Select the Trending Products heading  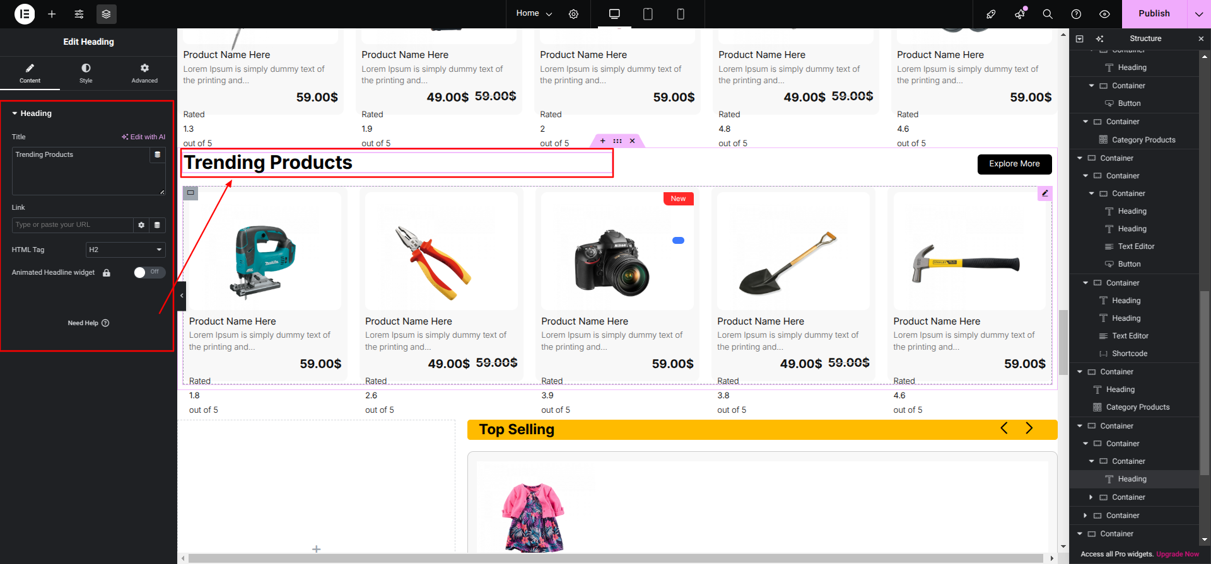tap(268, 163)
